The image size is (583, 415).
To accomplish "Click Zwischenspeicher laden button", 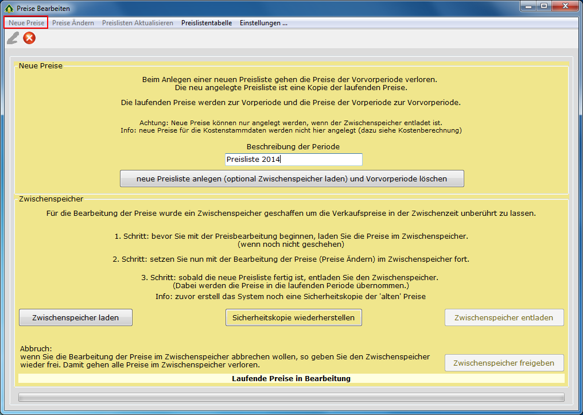I will (x=76, y=317).
